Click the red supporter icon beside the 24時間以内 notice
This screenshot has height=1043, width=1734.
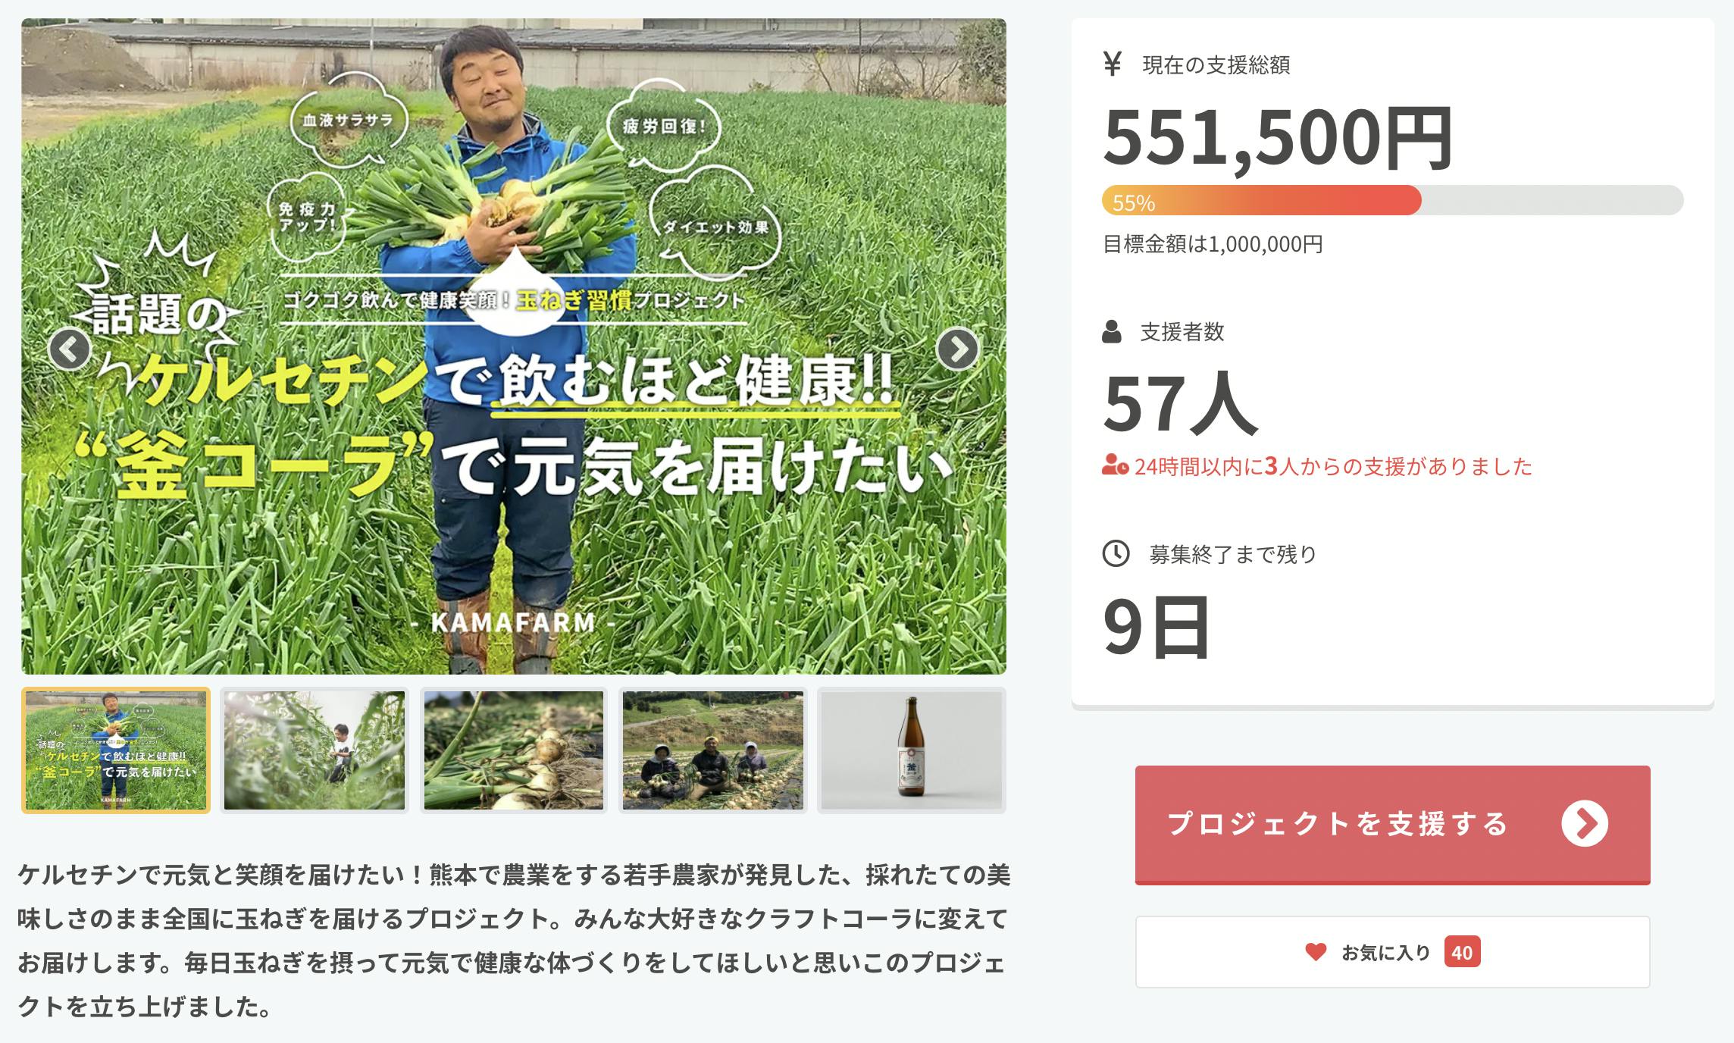point(1116,465)
